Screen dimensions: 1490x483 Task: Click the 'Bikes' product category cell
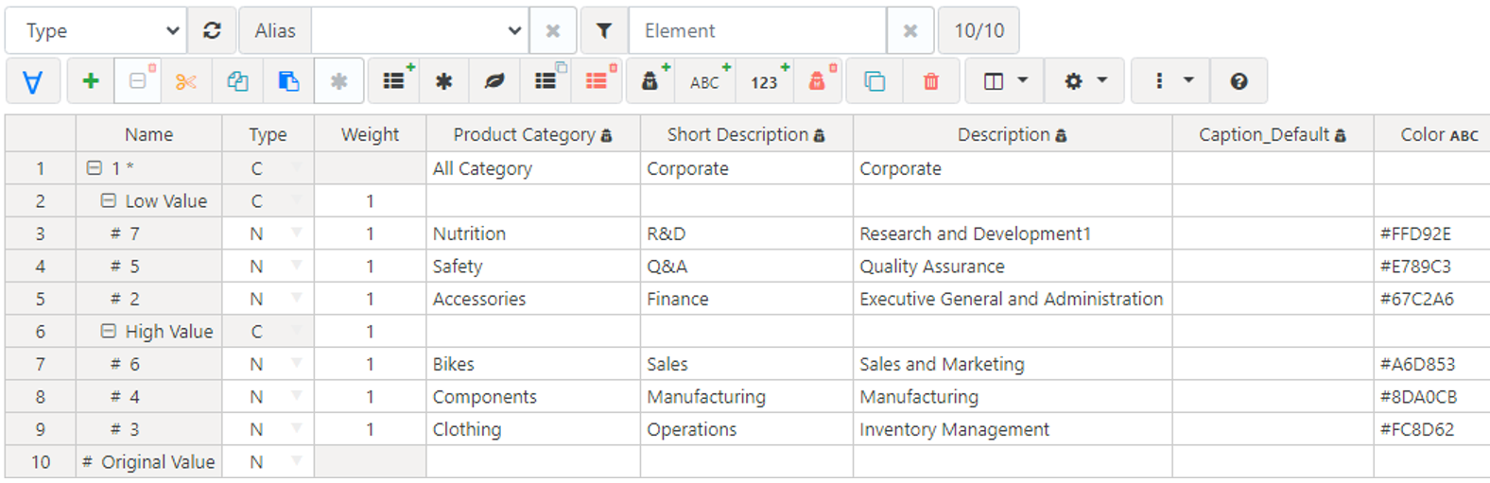[533, 364]
